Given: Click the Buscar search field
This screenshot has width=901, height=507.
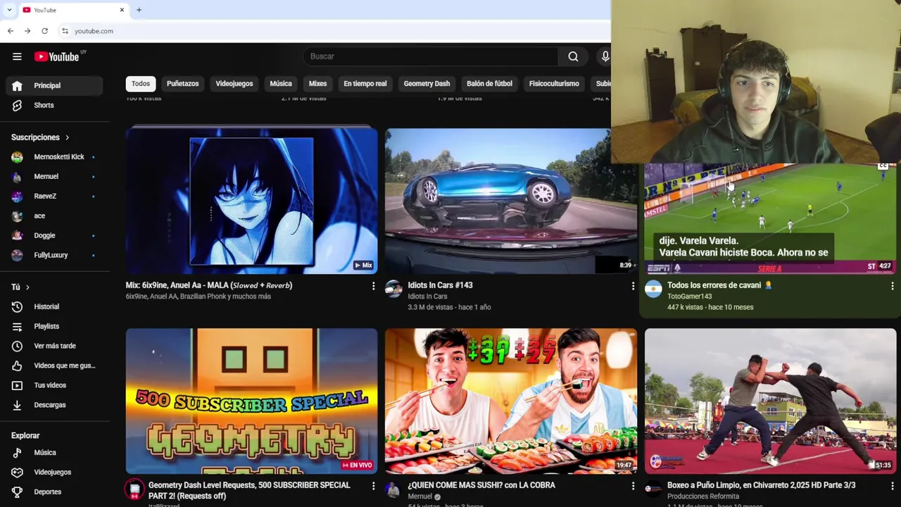Looking at the screenshot, I should click(x=431, y=56).
